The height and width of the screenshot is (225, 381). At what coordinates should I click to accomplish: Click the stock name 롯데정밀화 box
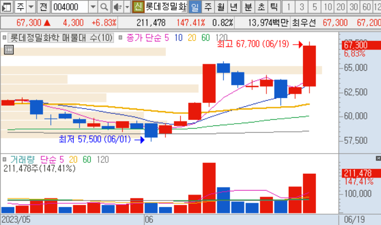[x=166, y=7]
